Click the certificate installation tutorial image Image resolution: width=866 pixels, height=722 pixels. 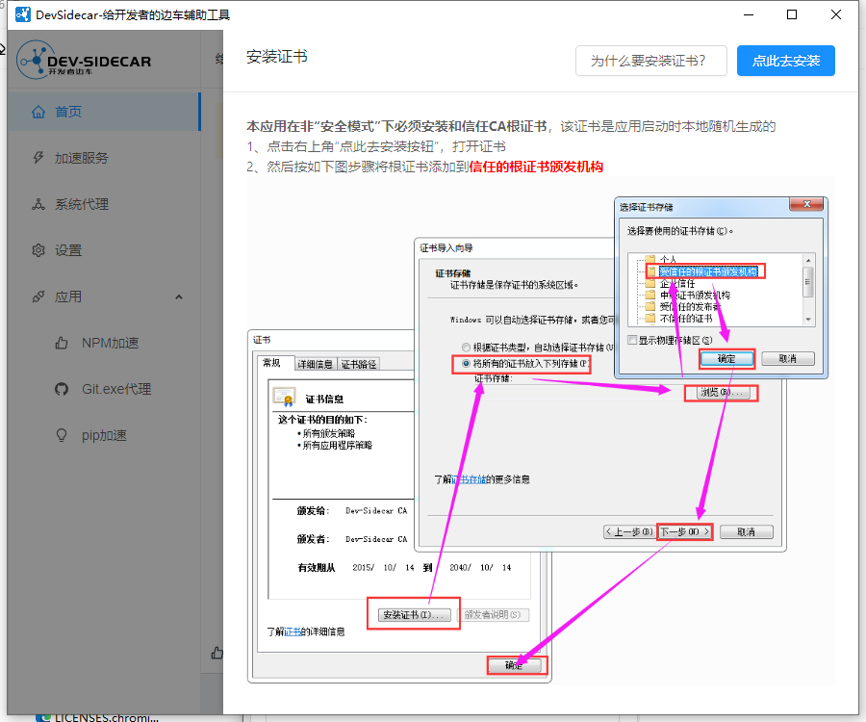(541, 431)
